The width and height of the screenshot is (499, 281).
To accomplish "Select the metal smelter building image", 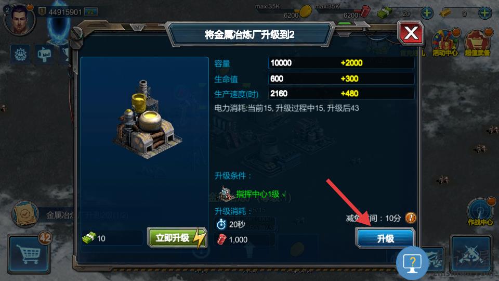I will pyautogui.click(x=147, y=120).
